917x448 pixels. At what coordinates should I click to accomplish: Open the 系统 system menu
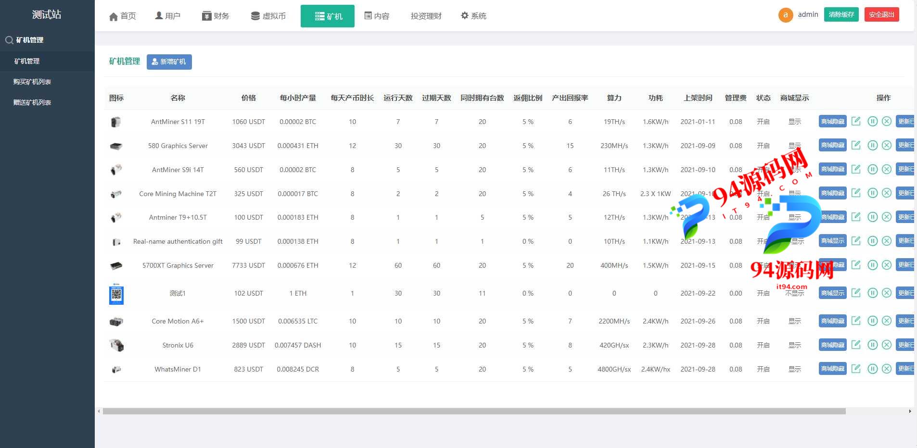(473, 16)
